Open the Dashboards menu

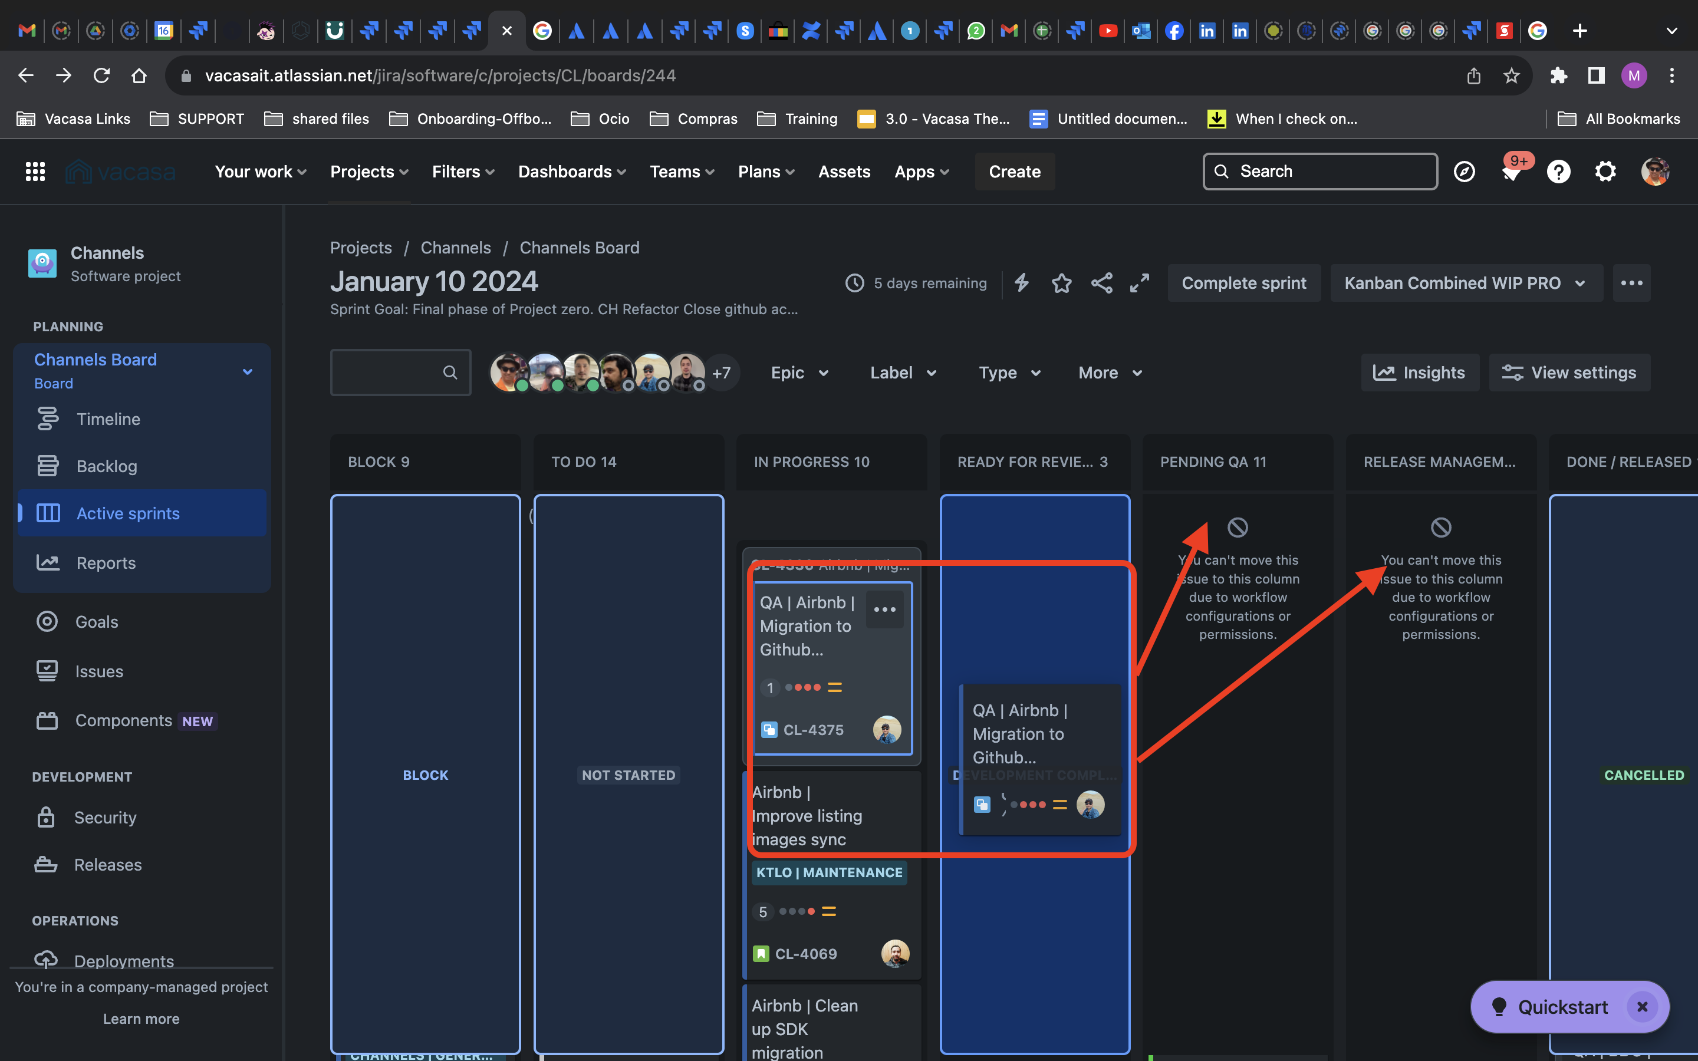pos(572,171)
